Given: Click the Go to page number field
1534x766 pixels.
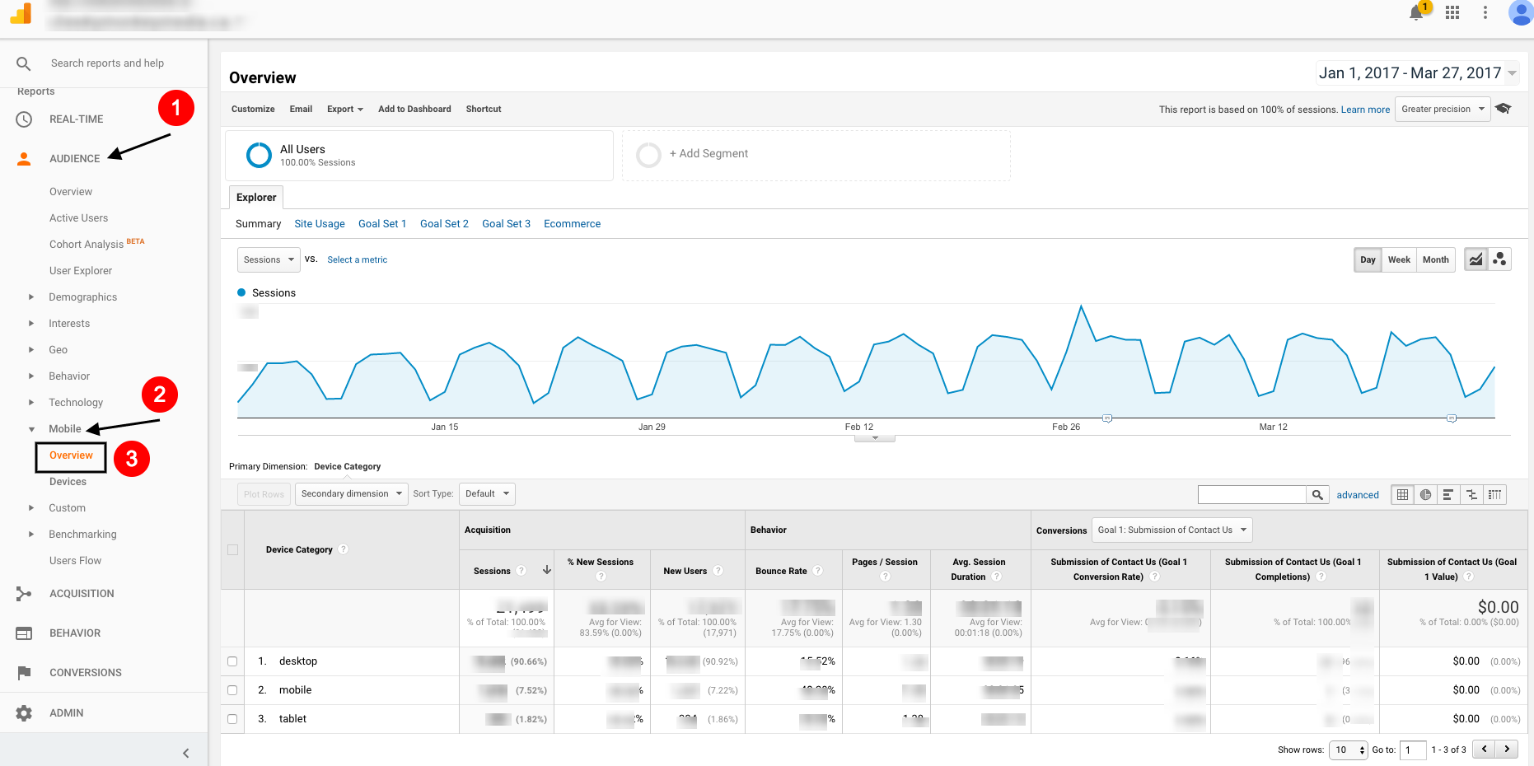Looking at the screenshot, I should (1413, 750).
